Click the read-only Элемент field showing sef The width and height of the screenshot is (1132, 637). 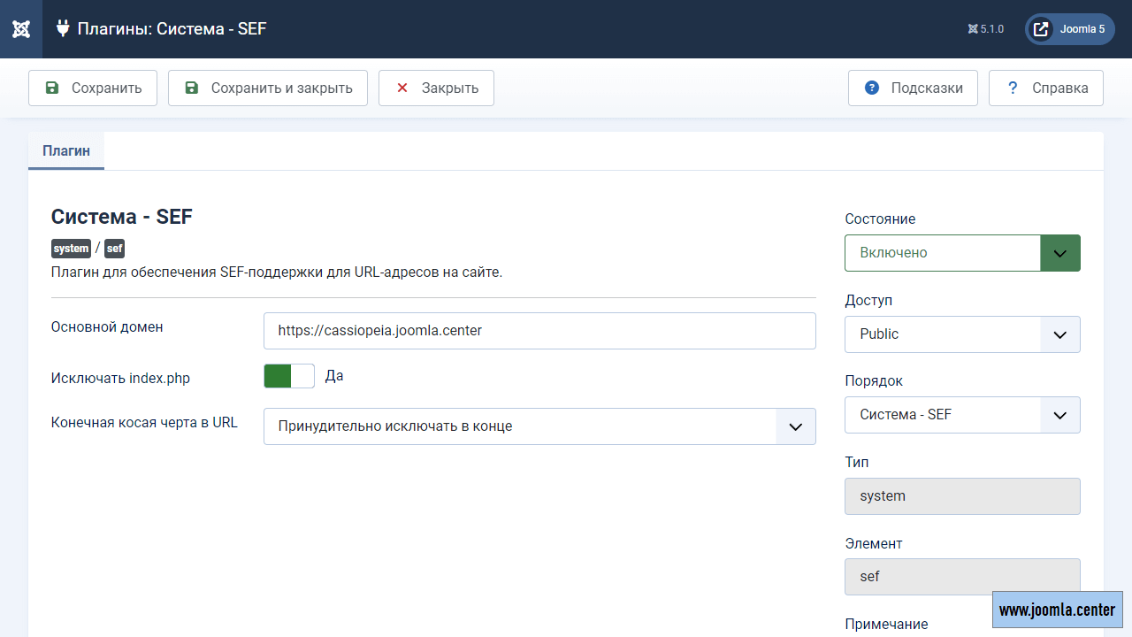(x=962, y=577)
